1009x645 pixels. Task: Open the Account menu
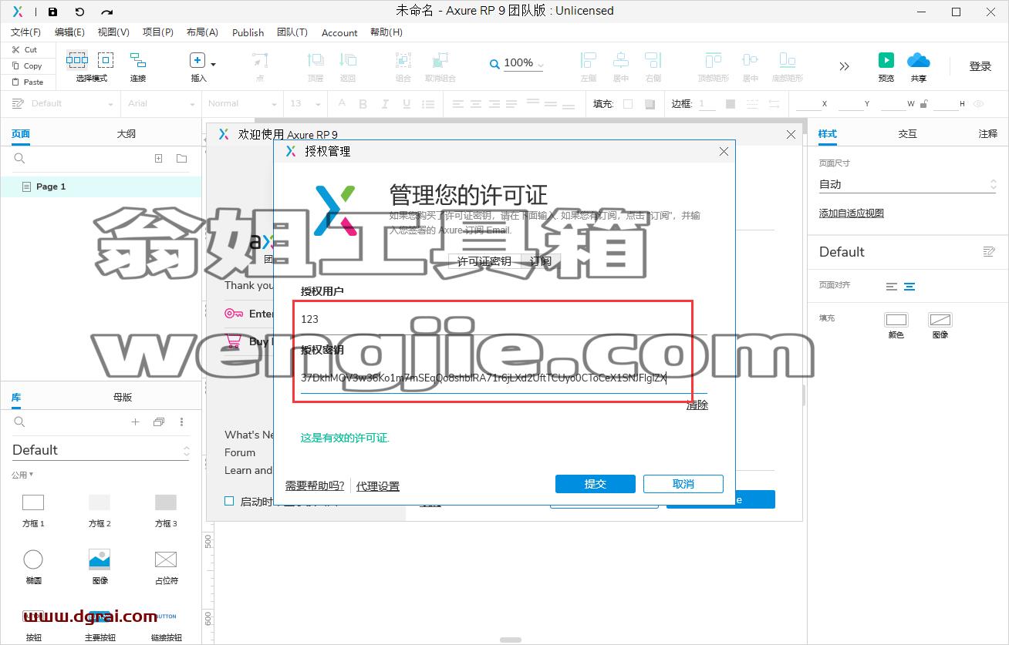[x=339, y=32]
